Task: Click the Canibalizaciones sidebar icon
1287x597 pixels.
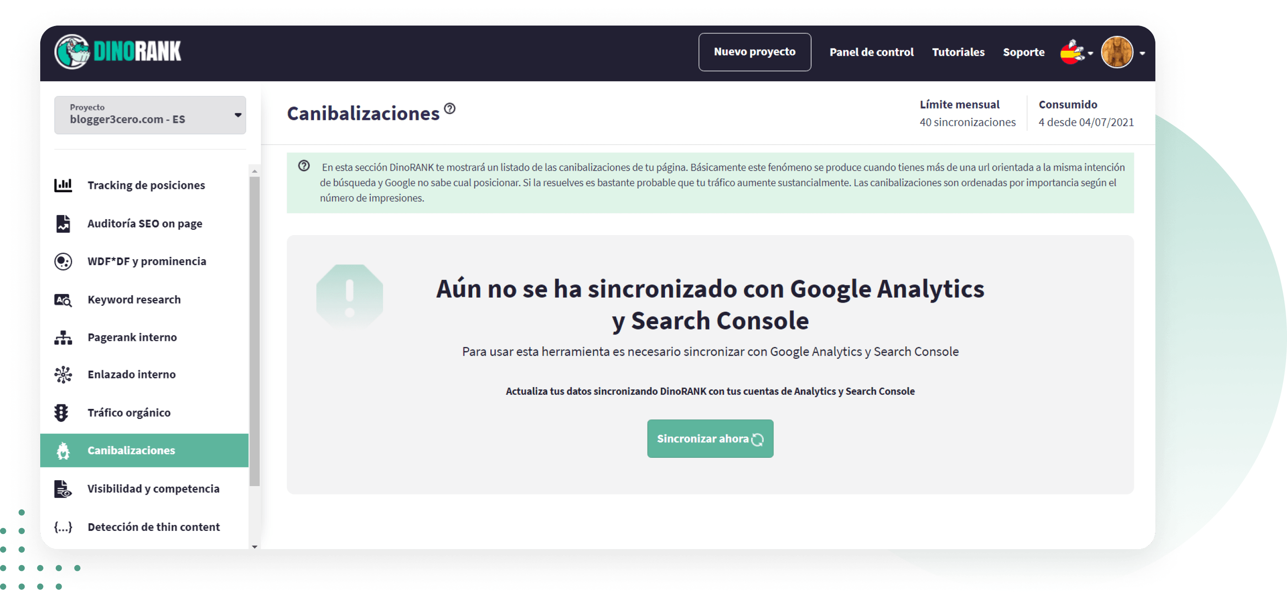Action: tap(63, 451)
